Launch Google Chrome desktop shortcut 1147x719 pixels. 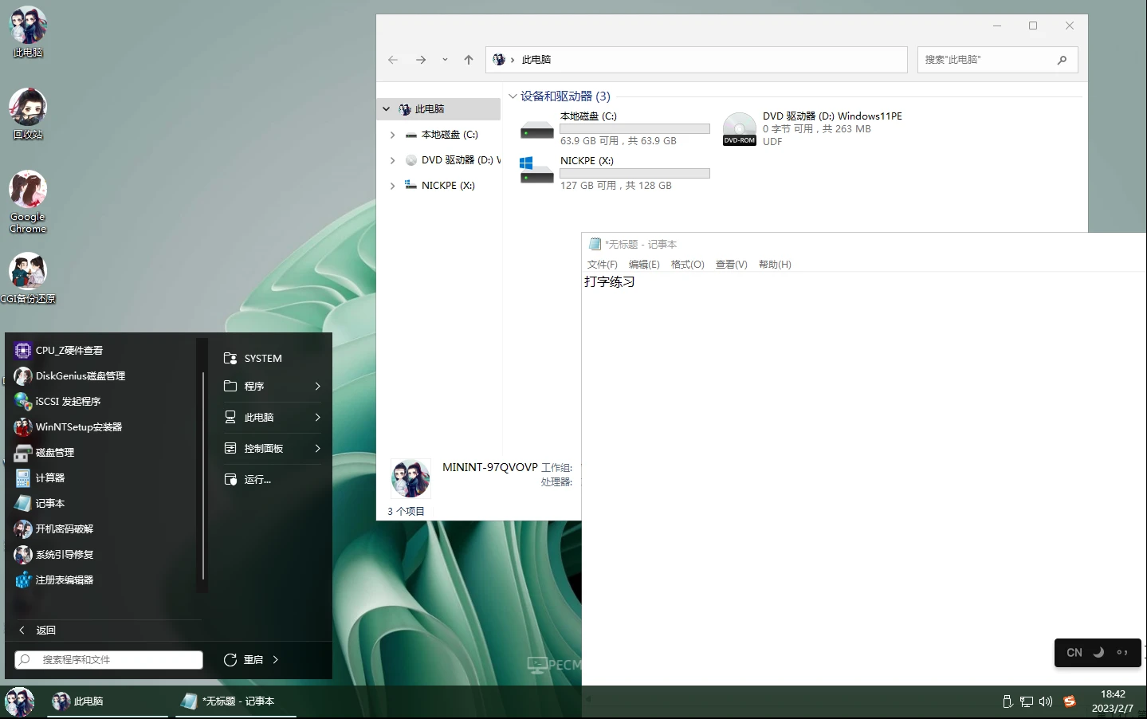pyautogui.click(x=28, y=202)
